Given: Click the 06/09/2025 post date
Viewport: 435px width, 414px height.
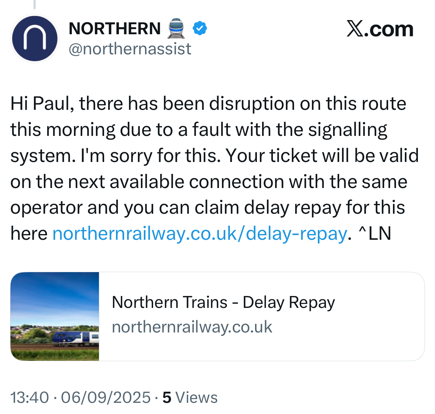Looking at the screenshot, I should coord(106,398).
